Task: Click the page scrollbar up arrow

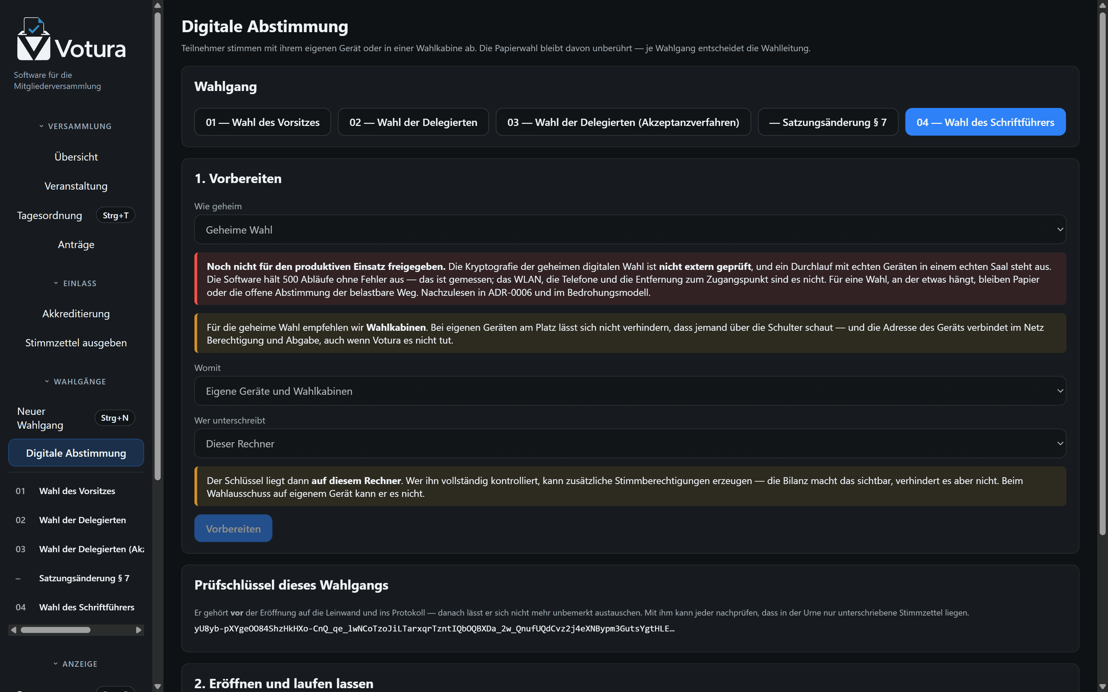Action: click(1102, 6)
